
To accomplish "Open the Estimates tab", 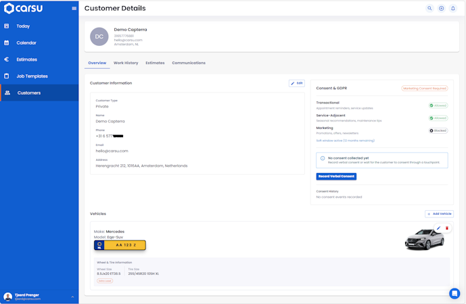I will (x=155, y=63).
